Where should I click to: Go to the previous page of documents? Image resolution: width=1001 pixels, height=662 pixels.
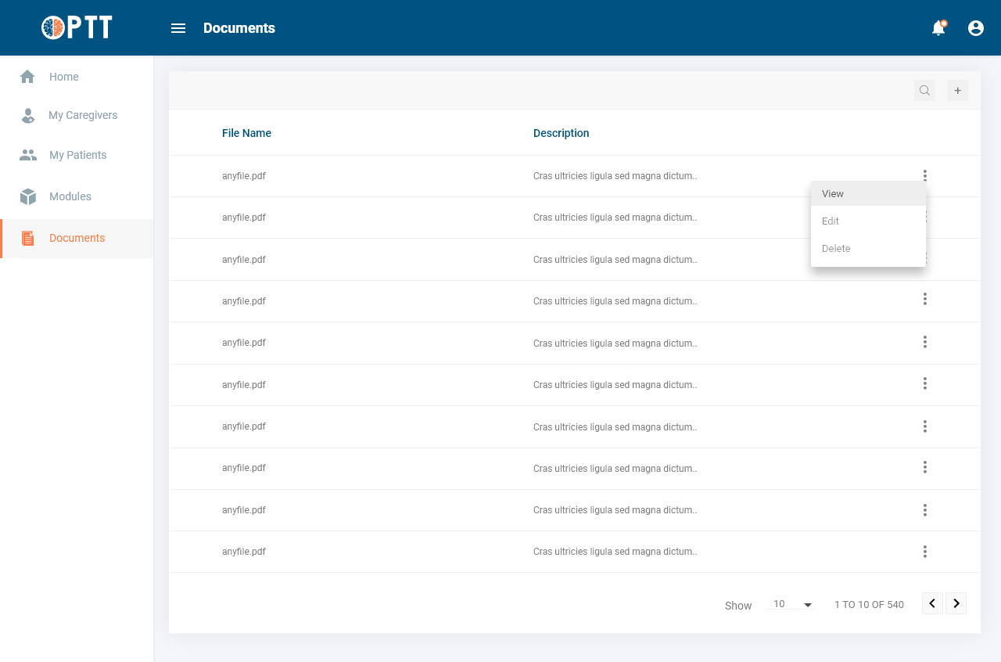[932, 603]
